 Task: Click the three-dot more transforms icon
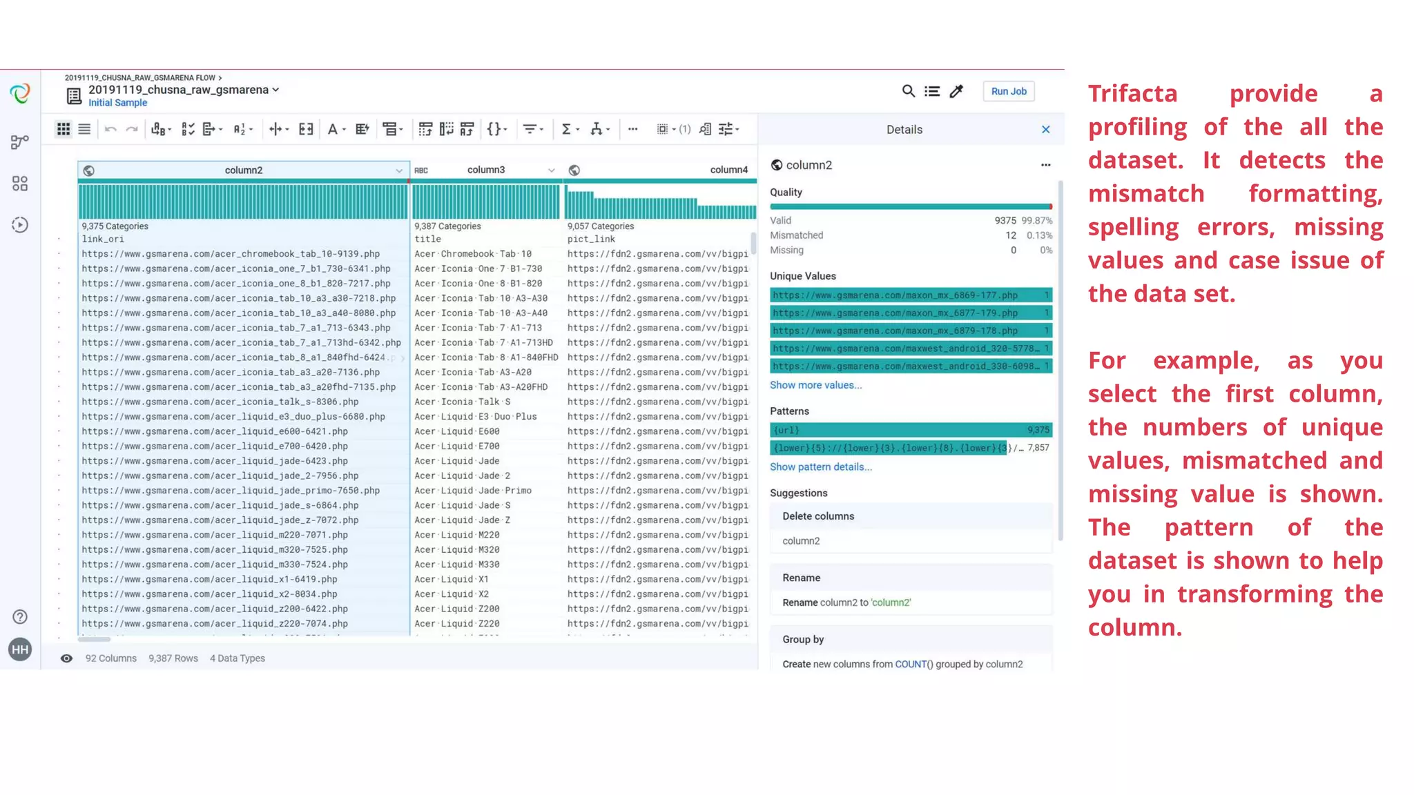pyautogui.click(x=632, y=129)
